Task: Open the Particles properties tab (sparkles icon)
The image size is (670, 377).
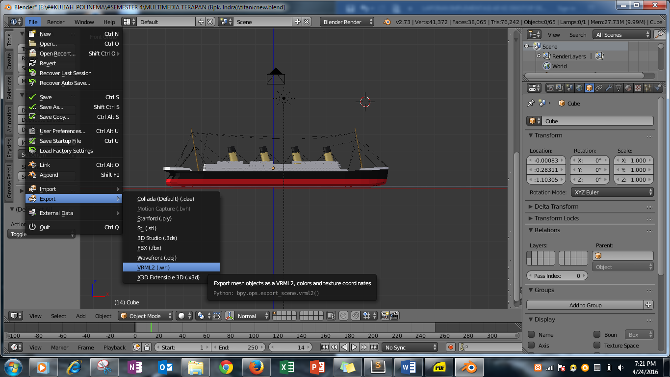Action: (648, 88)
